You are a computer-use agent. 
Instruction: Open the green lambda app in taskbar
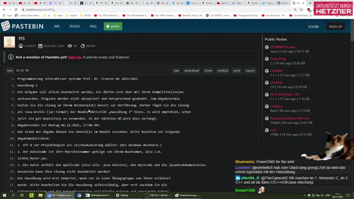(31, 195)
